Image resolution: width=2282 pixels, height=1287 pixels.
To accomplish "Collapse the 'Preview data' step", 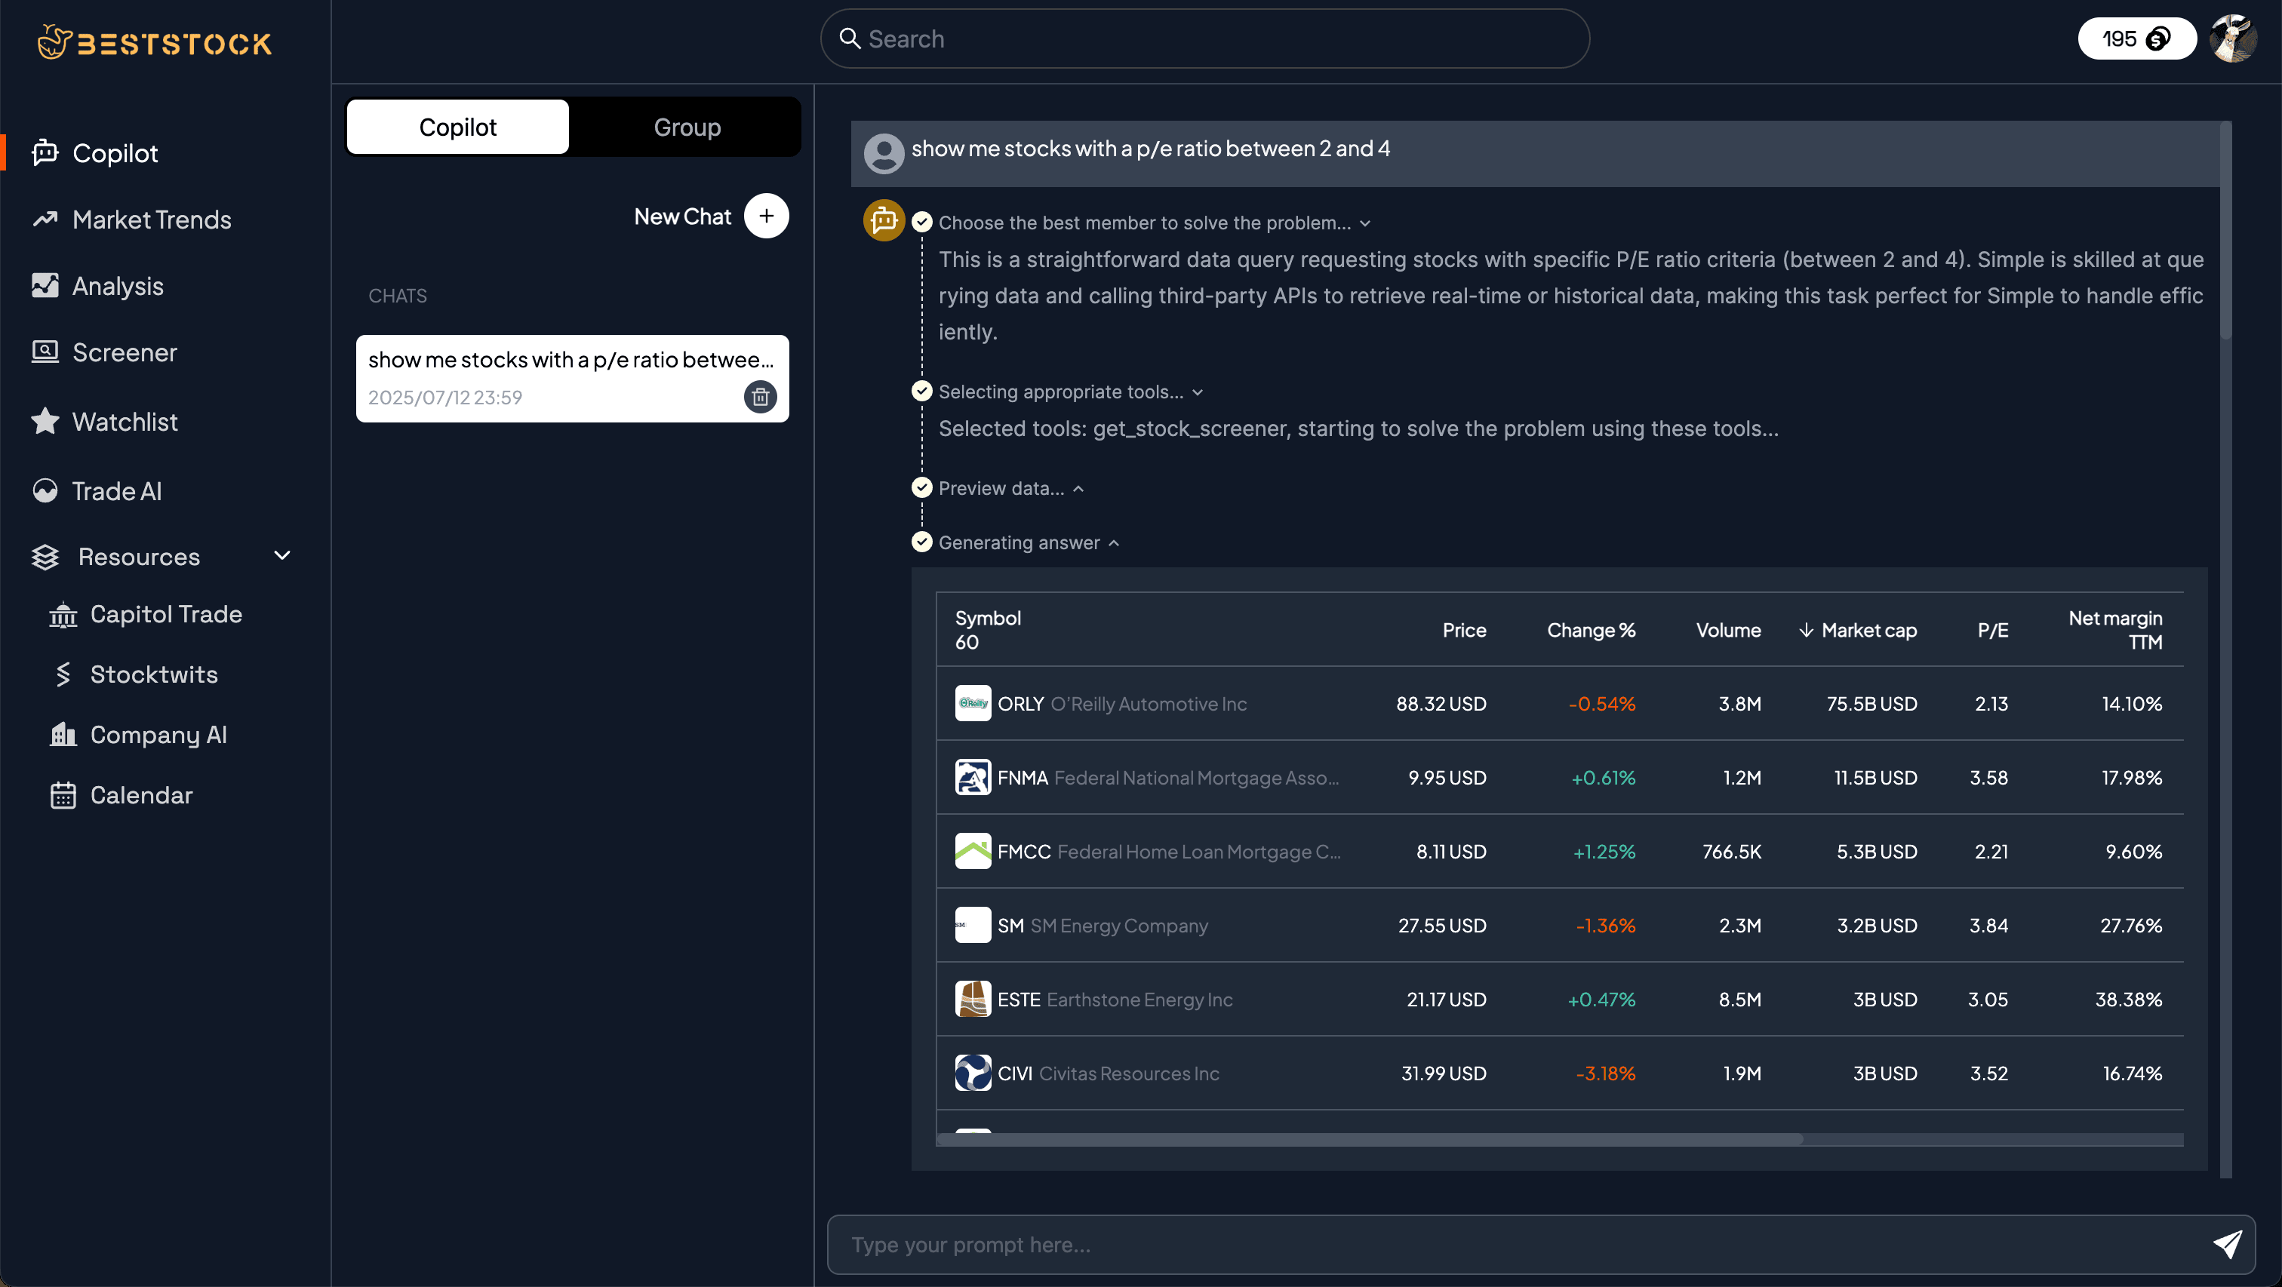I will point(1079,487).
